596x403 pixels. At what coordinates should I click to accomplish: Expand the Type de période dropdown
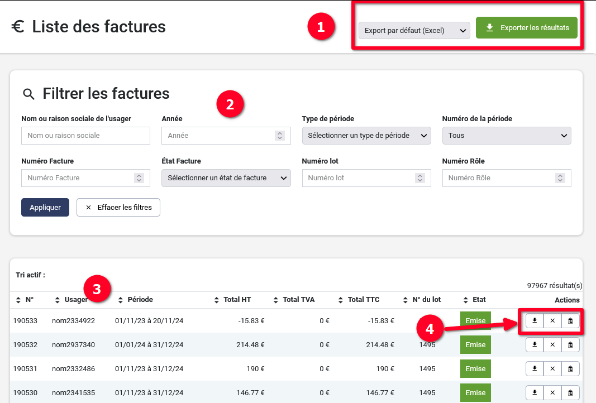pos(366,136)
